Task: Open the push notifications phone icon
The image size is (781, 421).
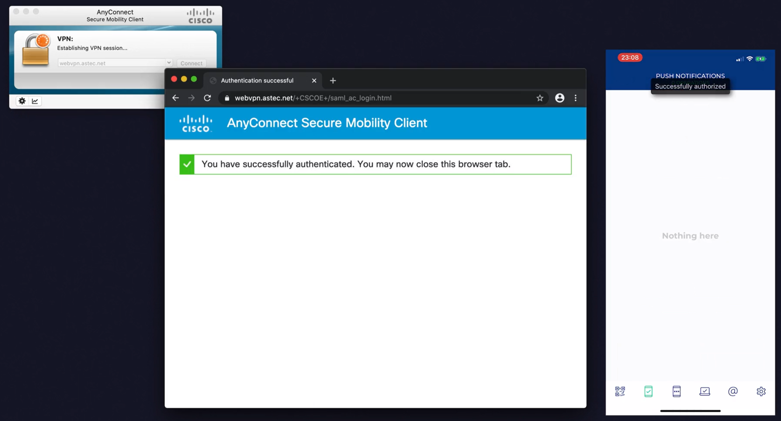Action: pos(648,391)
